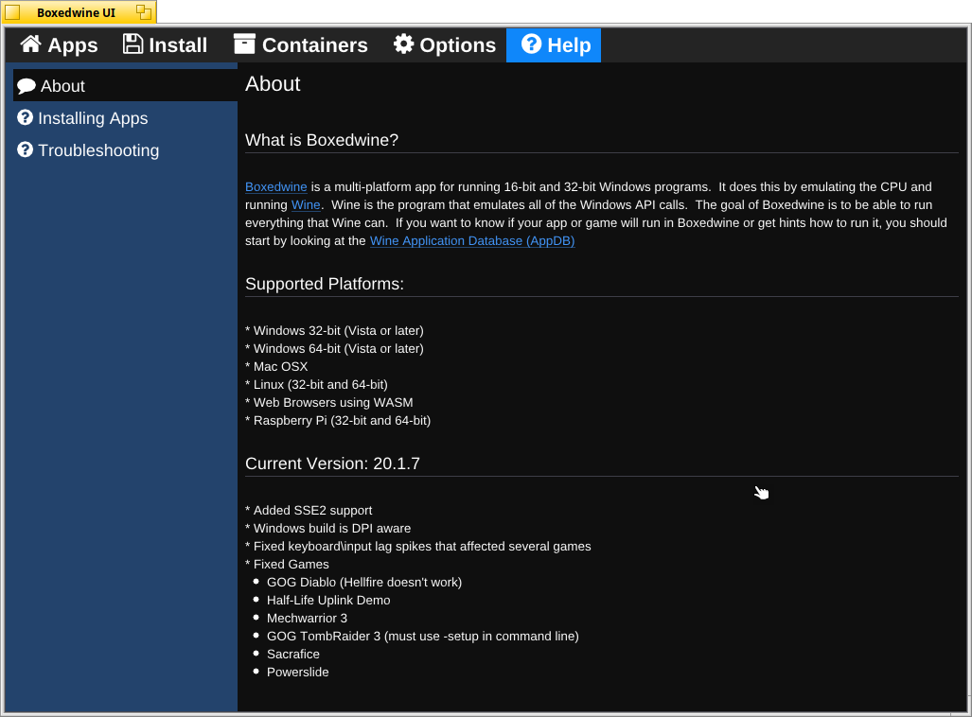Click the Boxedwine UI window title
The height and width of the screenshot is (717, 972).
click(77, 12)
